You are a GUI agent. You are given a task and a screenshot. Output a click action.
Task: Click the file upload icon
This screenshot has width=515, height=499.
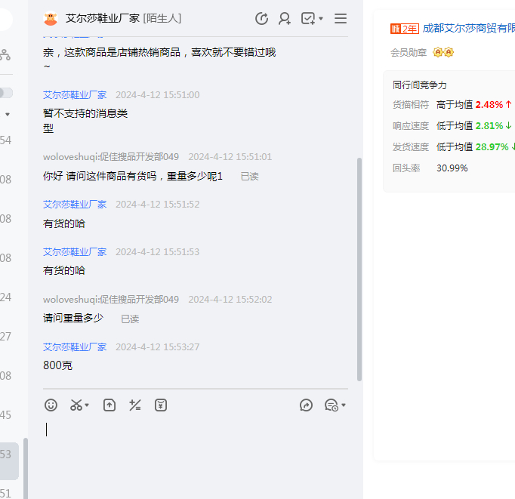click(109, 405)
